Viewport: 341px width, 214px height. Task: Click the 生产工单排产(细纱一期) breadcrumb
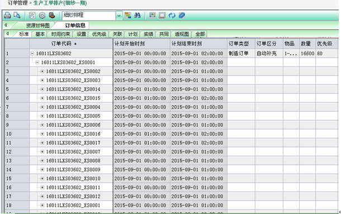60,3
